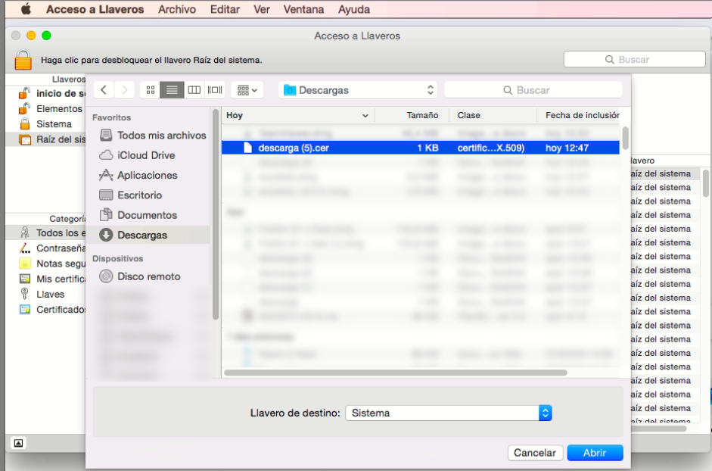The height and width of the screenshot is (471, 712).
Task: Click the Keychain Access window Buscar field
Action: [x=634, y=60]
